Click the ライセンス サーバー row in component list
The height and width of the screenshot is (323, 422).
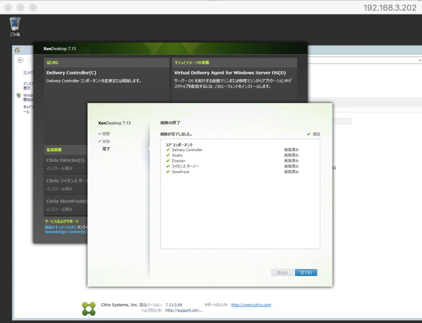tap(232, 166)
